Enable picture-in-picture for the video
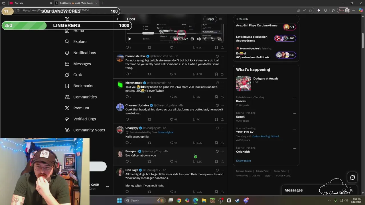Screen dimensions: 365x205 pos(213,39)
